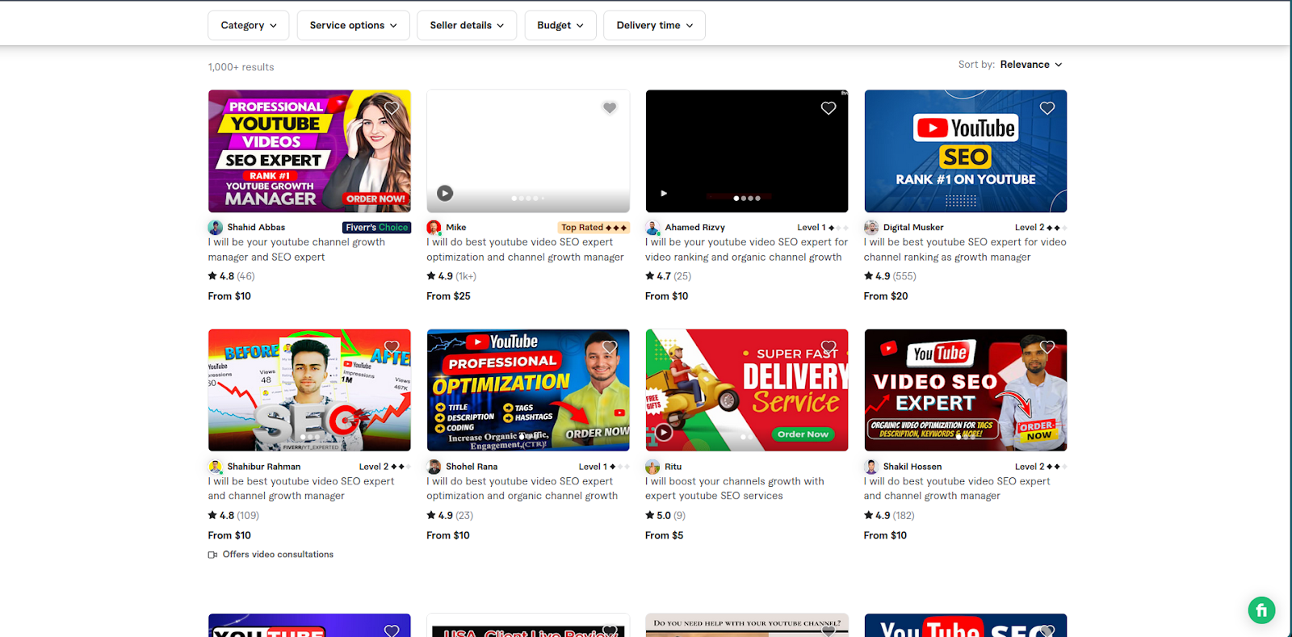Play video on Ritu's gig thumbnail

[664, 432]
